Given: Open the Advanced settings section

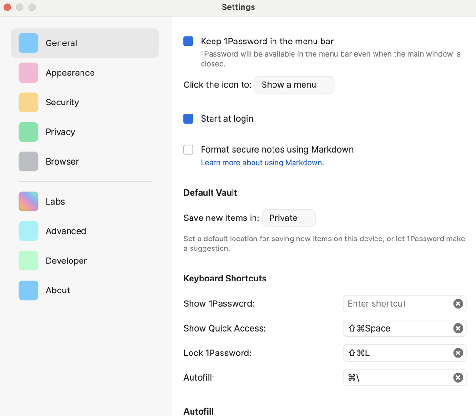Looking at the screenshot, I should tap(66, 231).
